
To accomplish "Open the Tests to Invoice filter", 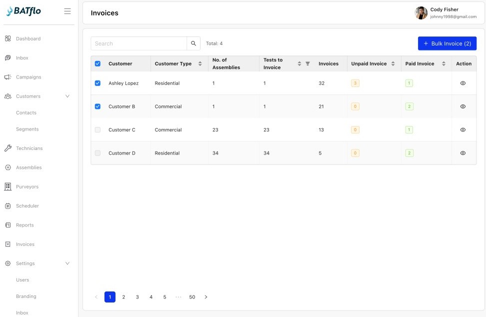I will (307, 63).
